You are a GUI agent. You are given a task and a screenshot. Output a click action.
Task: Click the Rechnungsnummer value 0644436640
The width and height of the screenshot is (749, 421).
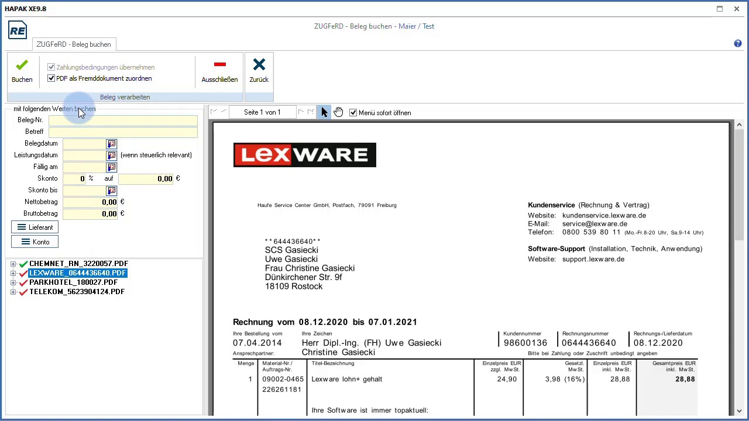589,343
